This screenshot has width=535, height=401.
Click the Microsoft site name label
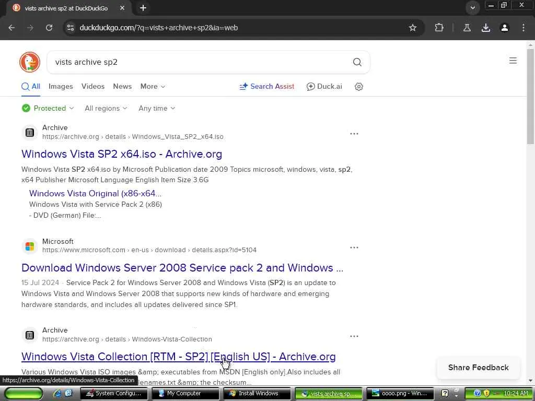point(57,241)
